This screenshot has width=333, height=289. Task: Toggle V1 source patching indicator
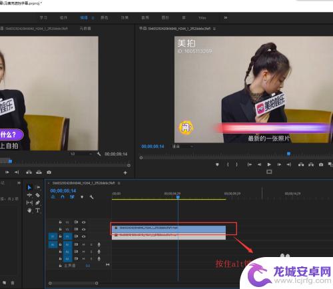[53, 236]
